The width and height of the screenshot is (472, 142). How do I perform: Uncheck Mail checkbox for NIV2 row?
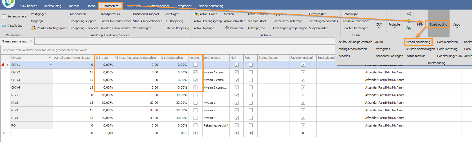click(x=237, y=103)
